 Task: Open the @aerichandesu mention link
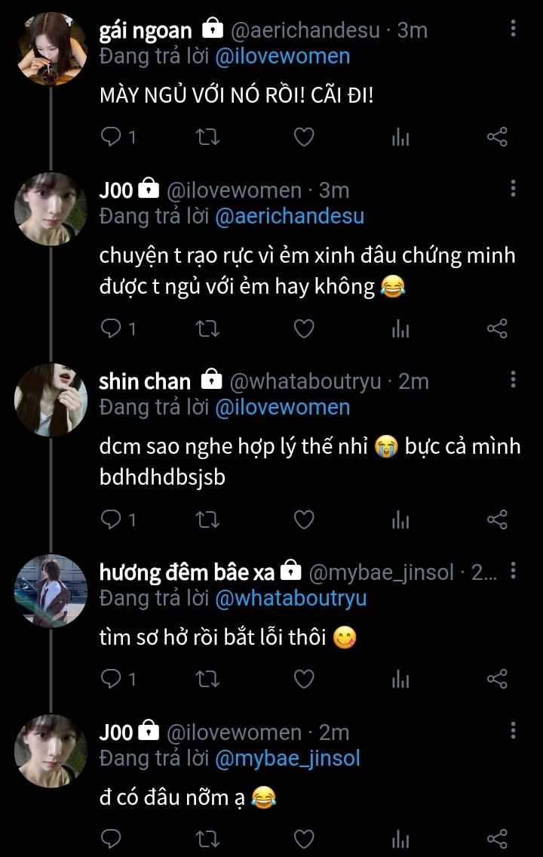pyautogui.click(x=290, y=216)
